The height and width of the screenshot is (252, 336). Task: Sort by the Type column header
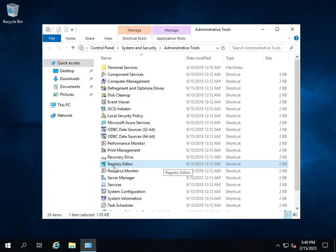click(x=243, y=58)
